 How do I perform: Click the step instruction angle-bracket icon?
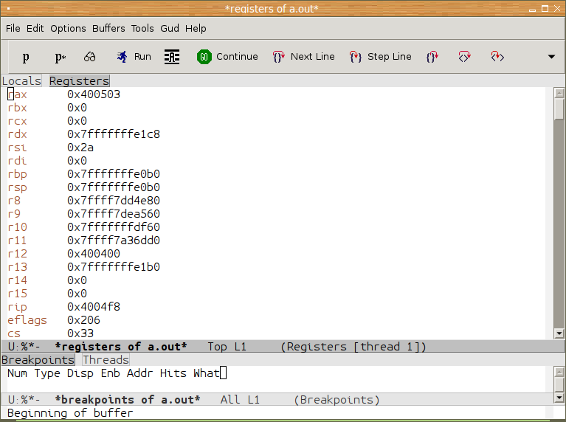click(497, 57)
